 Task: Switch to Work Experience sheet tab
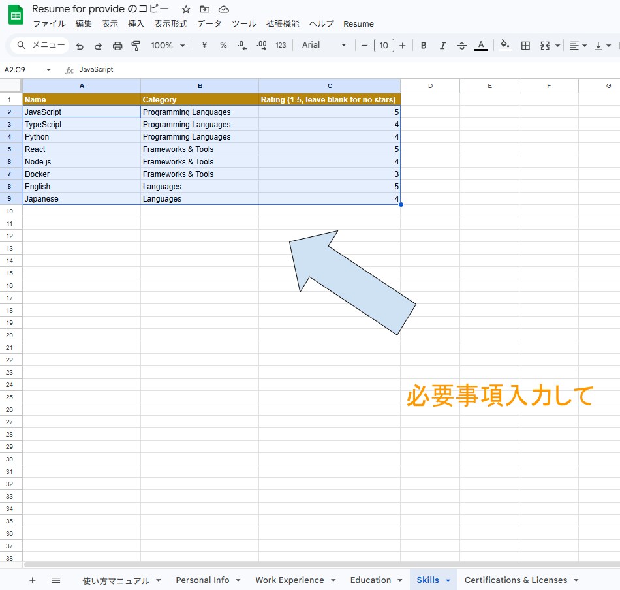click(x=289, y=580)
